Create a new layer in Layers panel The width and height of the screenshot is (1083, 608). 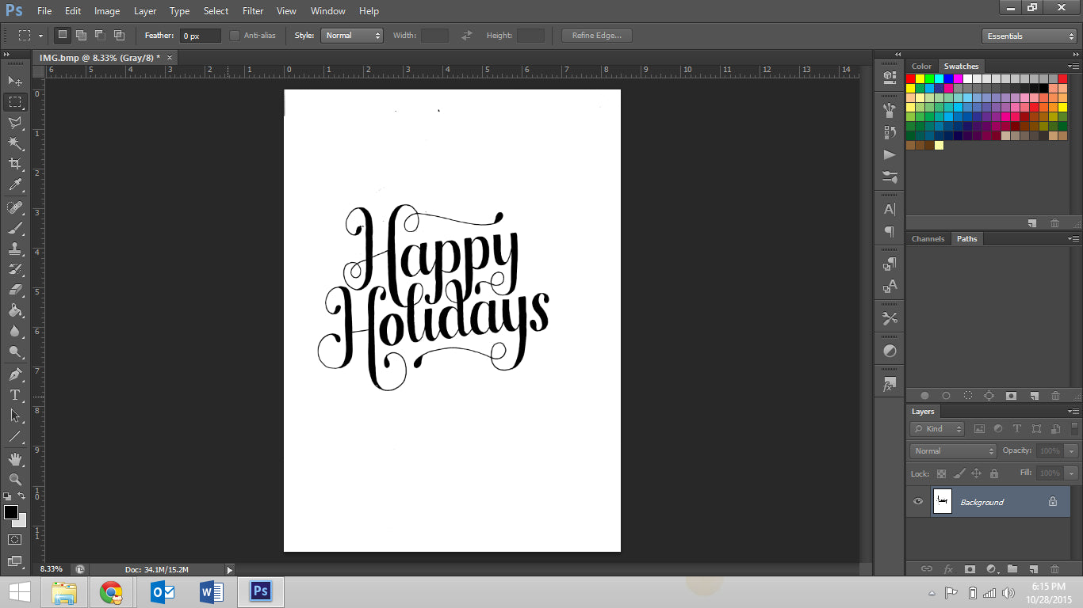pos(1033,568)
